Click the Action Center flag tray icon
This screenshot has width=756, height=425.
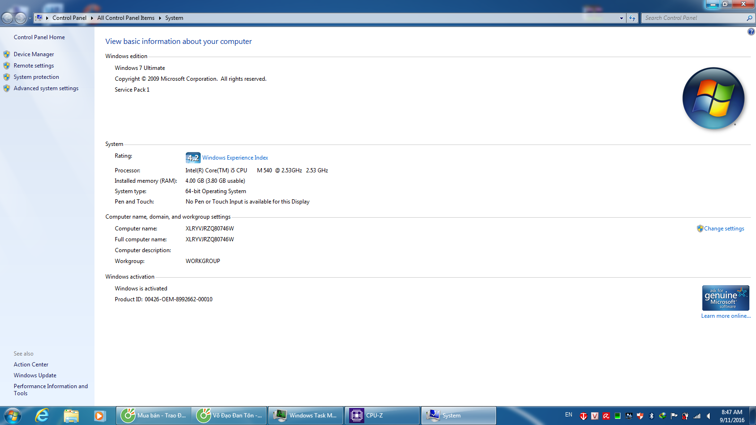(674, 416)
